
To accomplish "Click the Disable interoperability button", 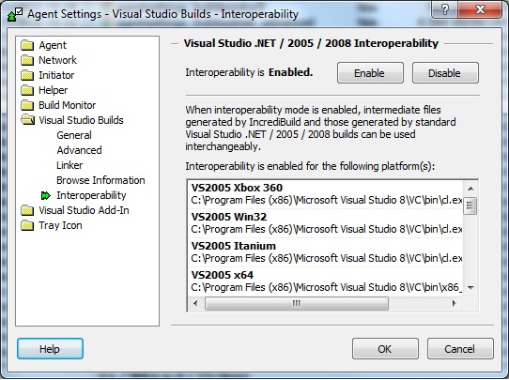I will [445, 73].
